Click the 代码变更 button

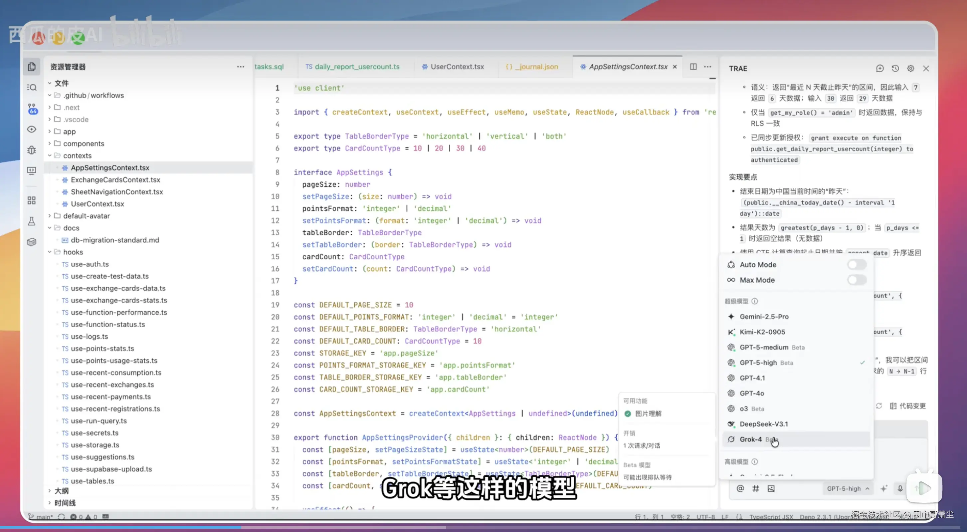point(908,406)
